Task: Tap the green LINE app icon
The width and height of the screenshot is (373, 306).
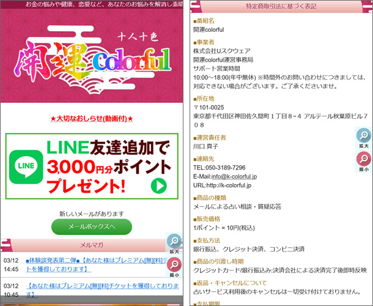Action: 26,166
